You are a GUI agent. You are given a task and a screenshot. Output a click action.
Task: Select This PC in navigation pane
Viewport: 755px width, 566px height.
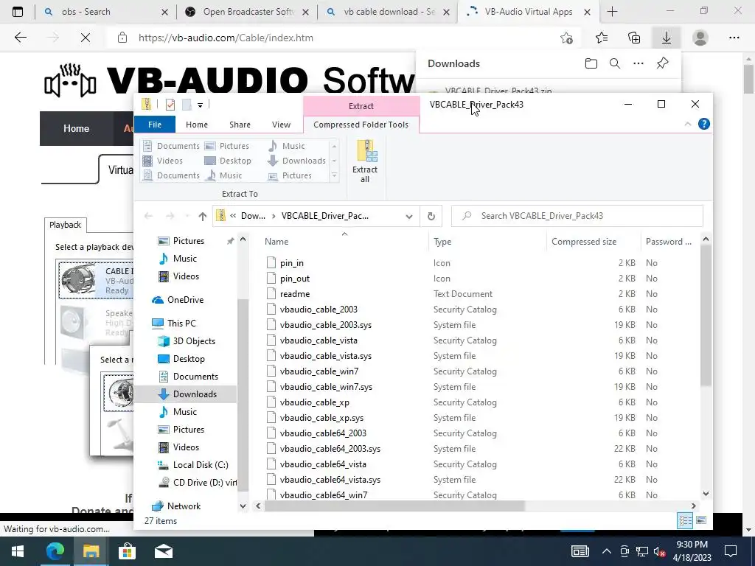[181, 323]
